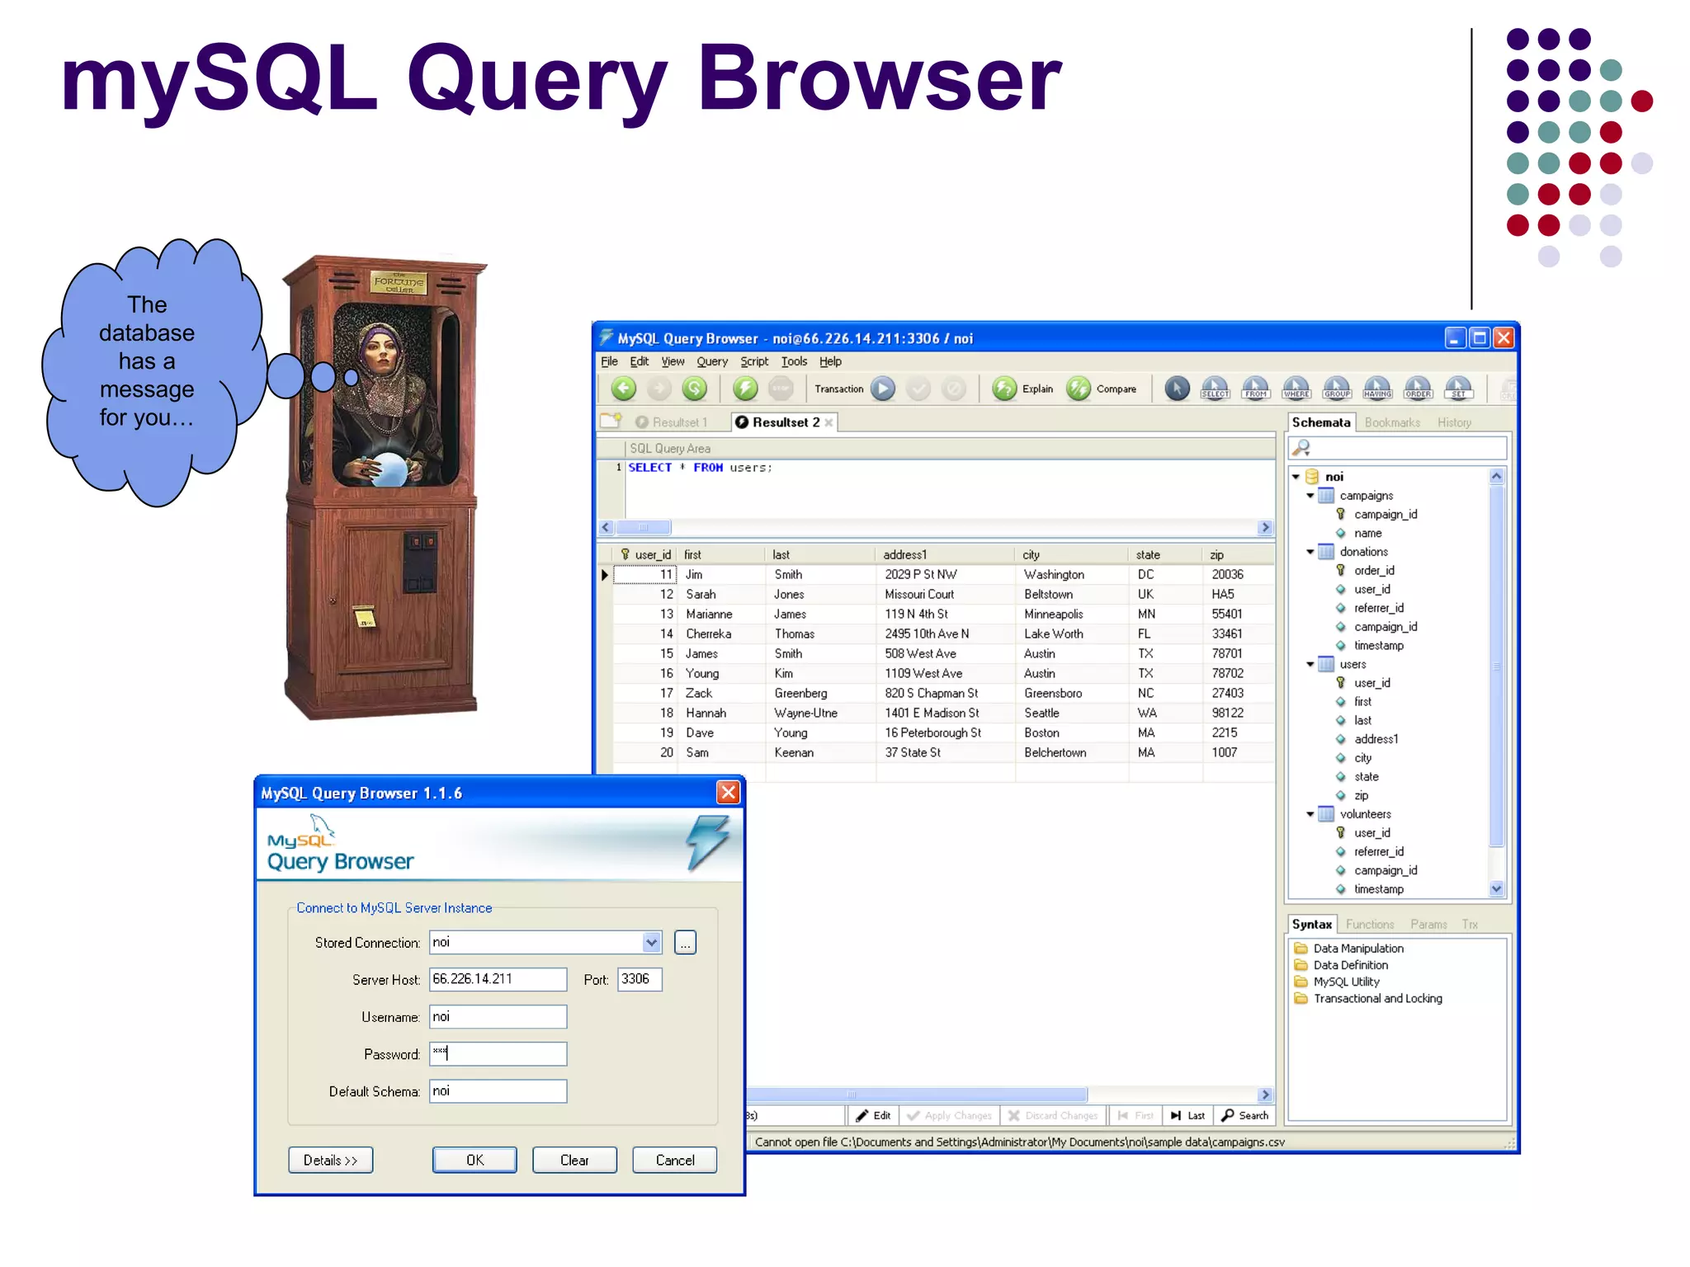The height and width of the screenshot is (1267, 1690).
Task: Click the SELECT query builder icon
Action: (1216, 389)
